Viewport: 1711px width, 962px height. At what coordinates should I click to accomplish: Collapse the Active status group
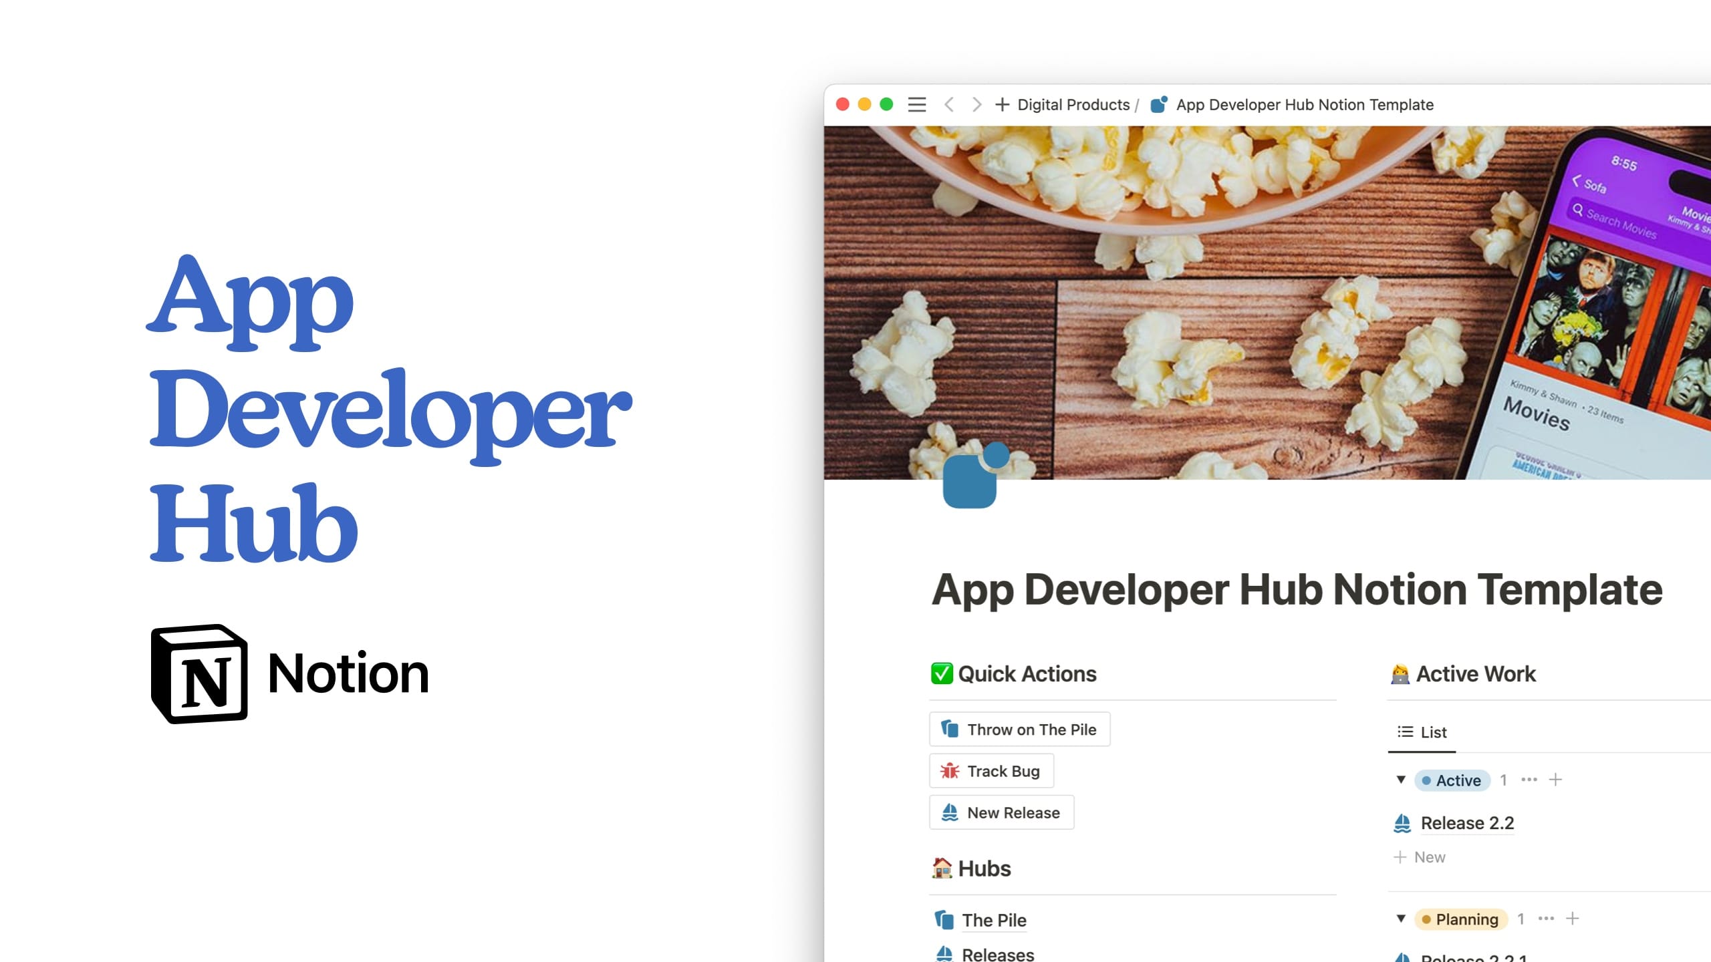[1402, 779]
